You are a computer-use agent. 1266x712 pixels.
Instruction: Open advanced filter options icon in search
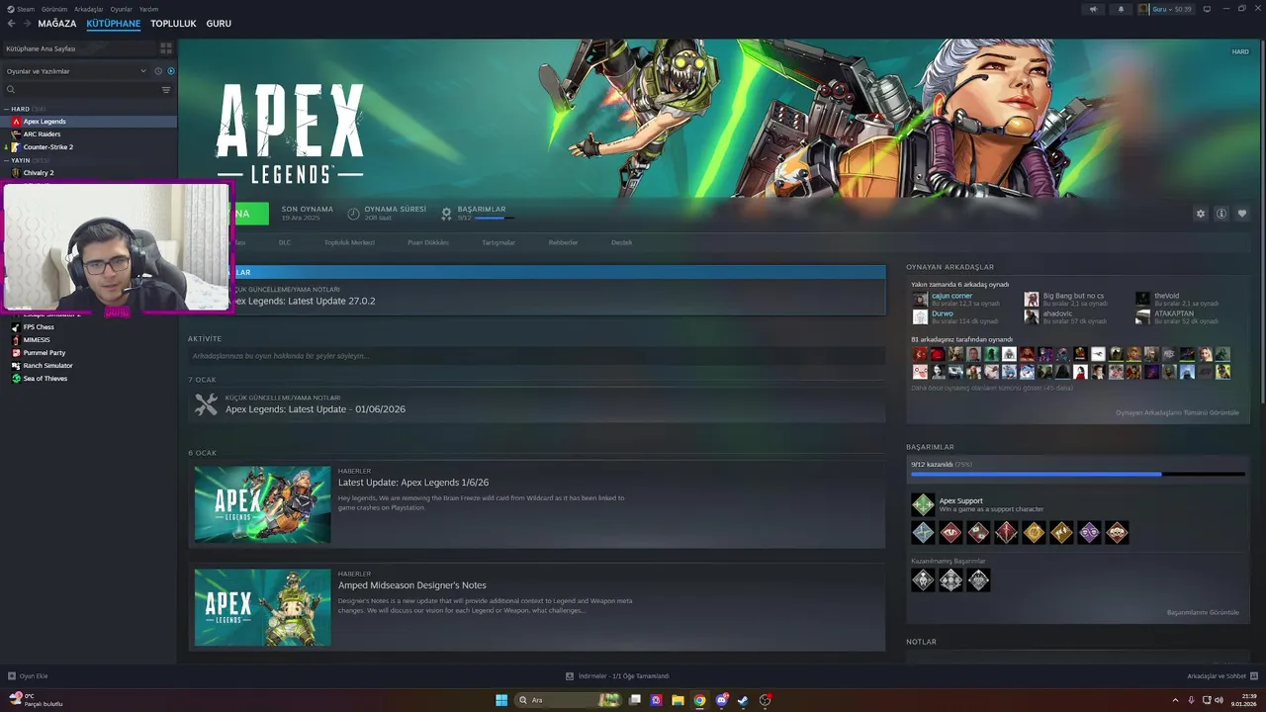(x=166, y=90)
